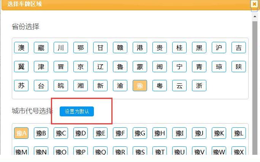Choose the 黑 province button
260x162 pixels.
(x=199, y=48)
